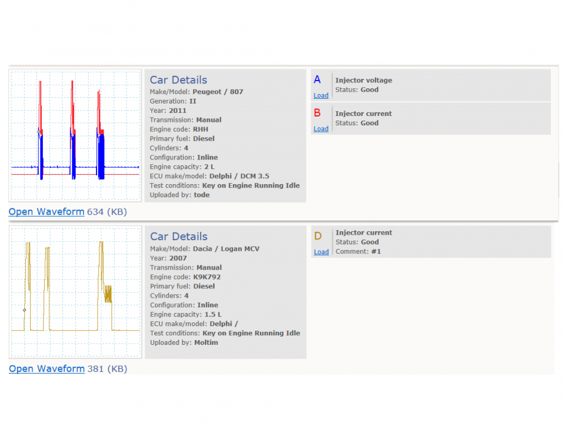The image size is (565, 433).
Task: Load channel D injector current
Action: click(321, 252)
